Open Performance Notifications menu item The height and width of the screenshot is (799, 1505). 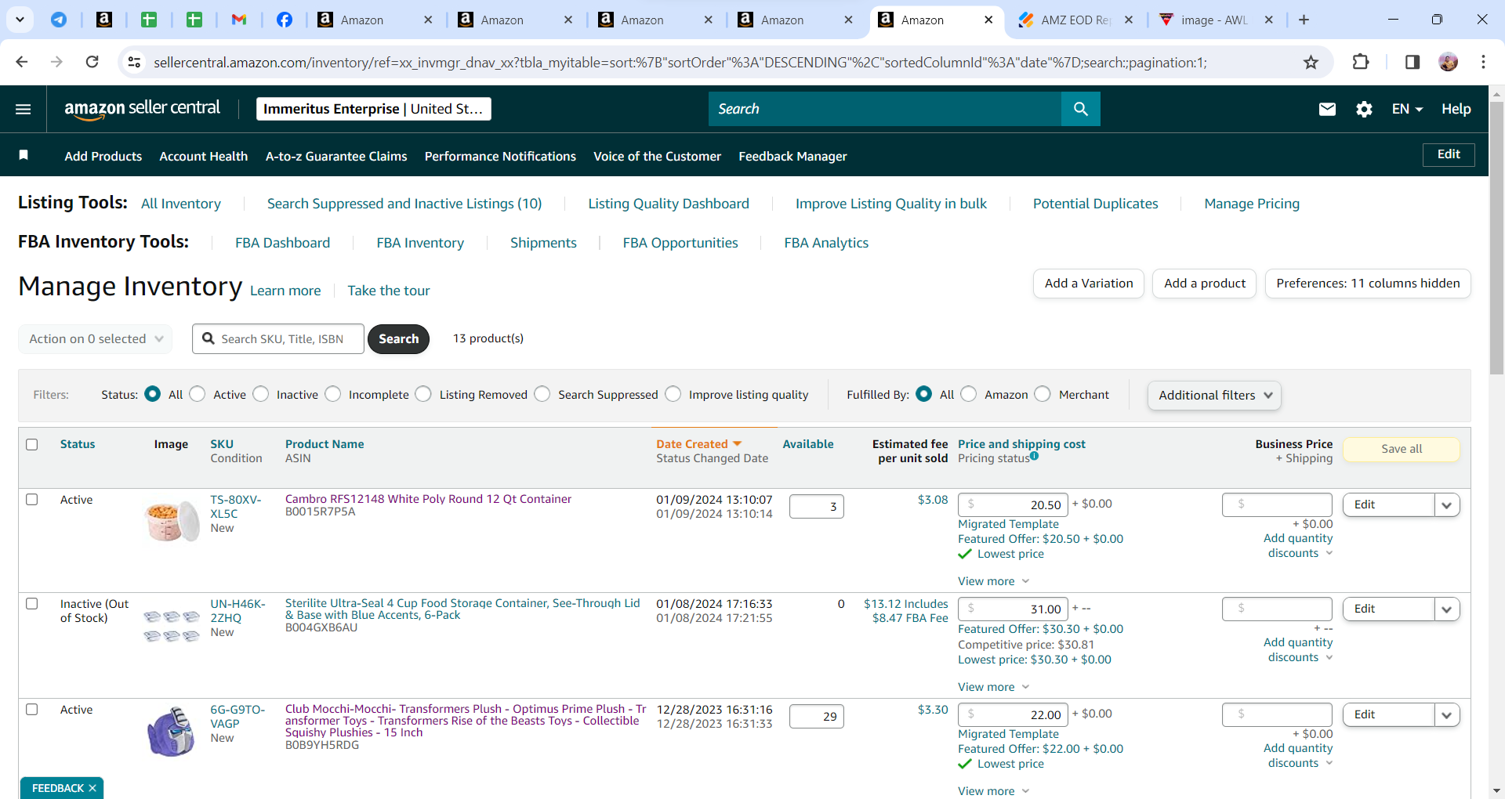(500, 156)
